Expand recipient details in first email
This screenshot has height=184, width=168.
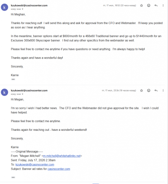point(23,9)
